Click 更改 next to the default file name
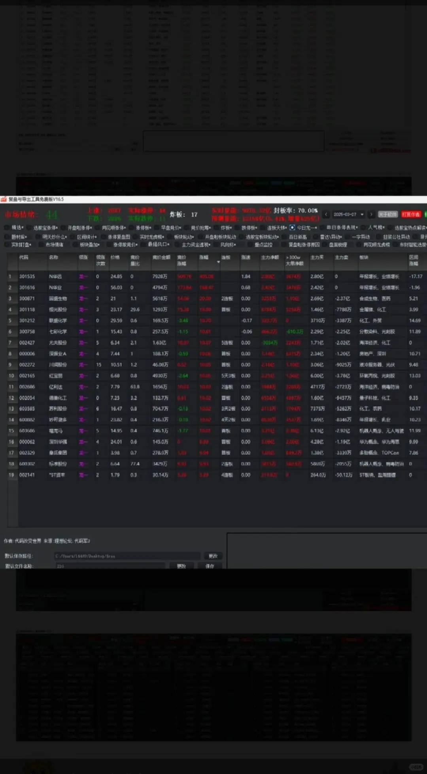 (181, 566)
